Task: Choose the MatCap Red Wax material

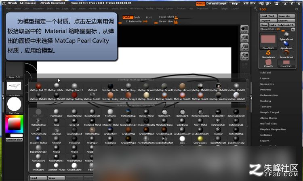Action: (38, 86)
